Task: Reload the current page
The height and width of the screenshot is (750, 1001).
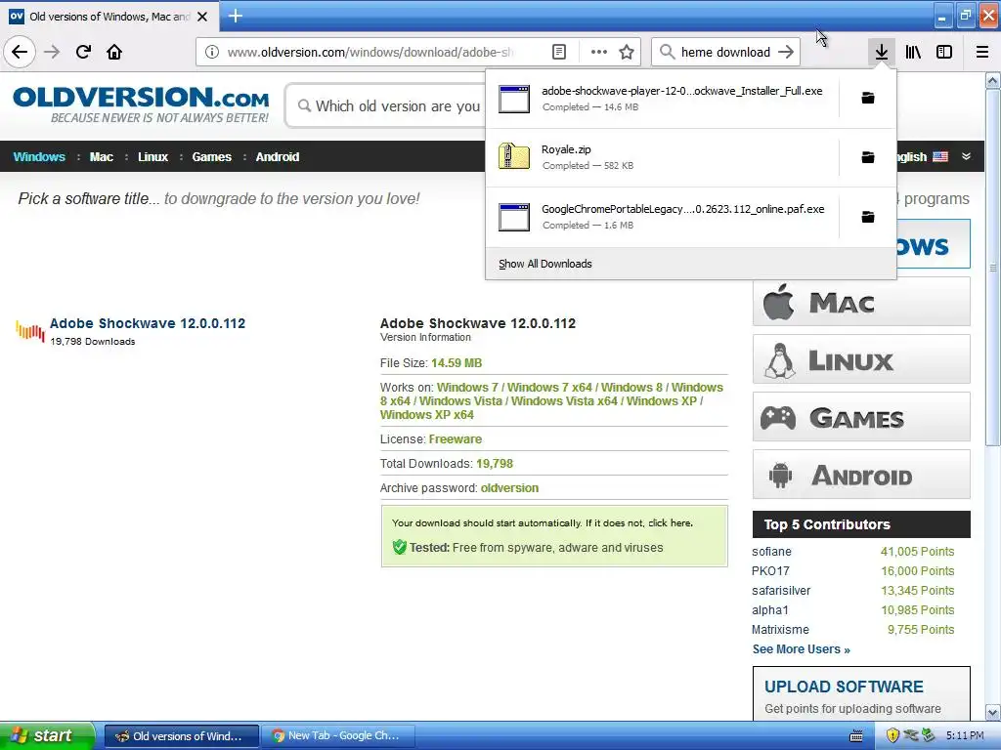Action: click(84, 52)
